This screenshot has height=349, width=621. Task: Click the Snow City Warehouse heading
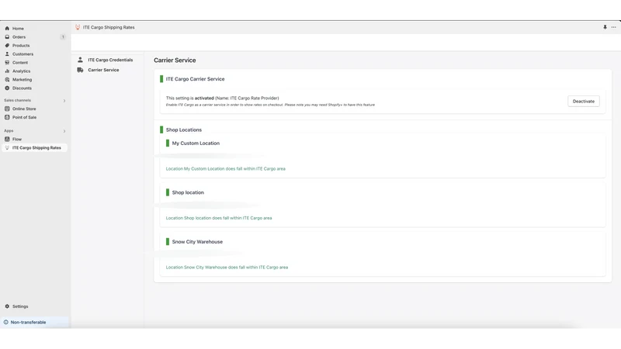point(197,242)
